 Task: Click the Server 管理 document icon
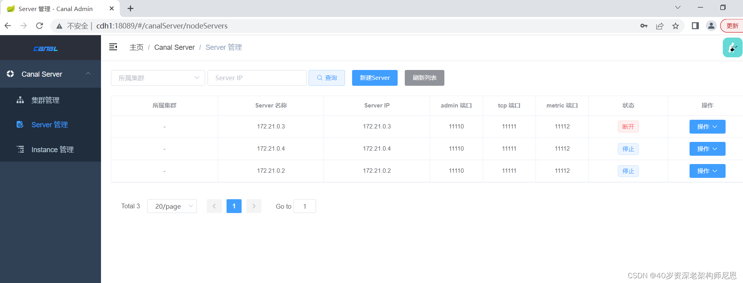pyautogui.click(x=20, y=125)
